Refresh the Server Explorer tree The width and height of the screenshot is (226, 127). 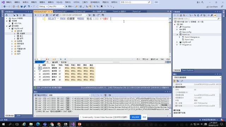pyautogui.click(x=7, y=15)
